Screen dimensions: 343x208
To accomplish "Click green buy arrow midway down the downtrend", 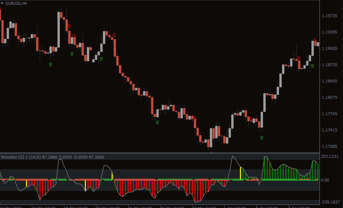I will click(157, 122).
